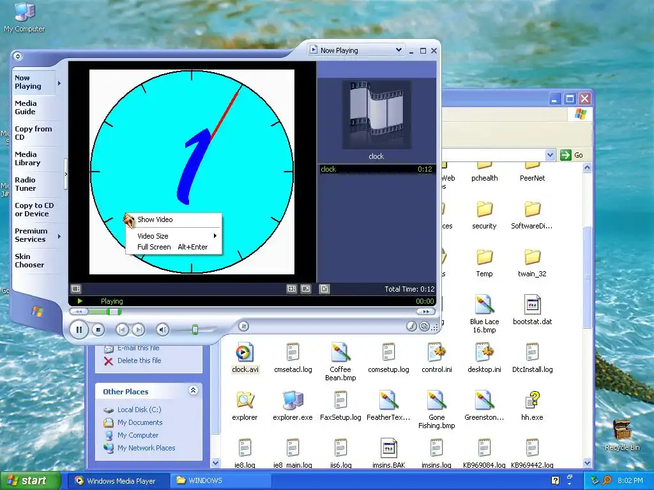Select Coffee Bean.bmp image file
Image resolution: width=654 pixels, height=490 pixels.
(340, 362)
